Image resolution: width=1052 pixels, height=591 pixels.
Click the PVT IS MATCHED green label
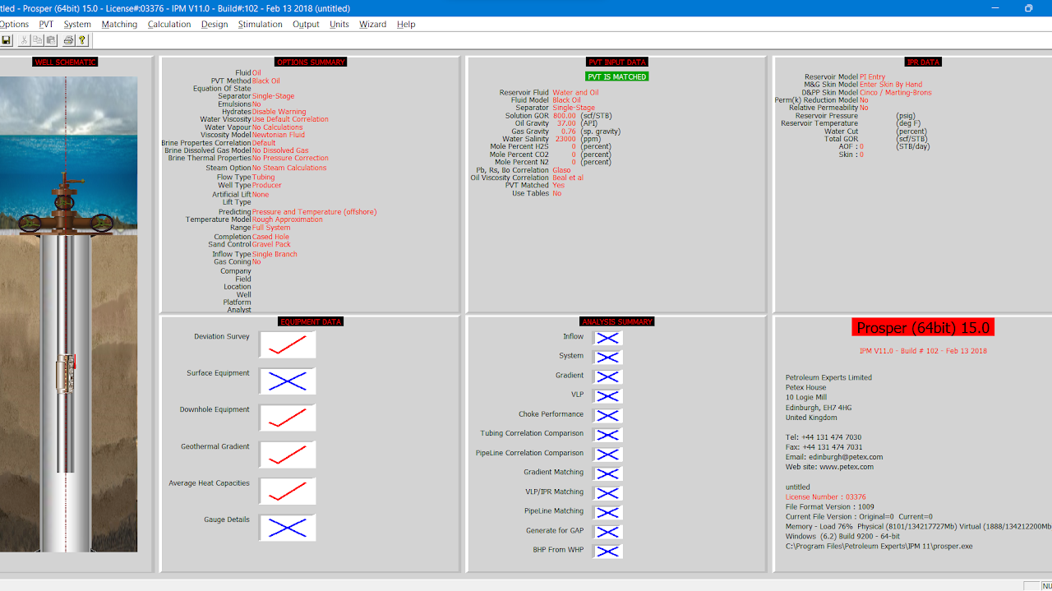point(617,76)
